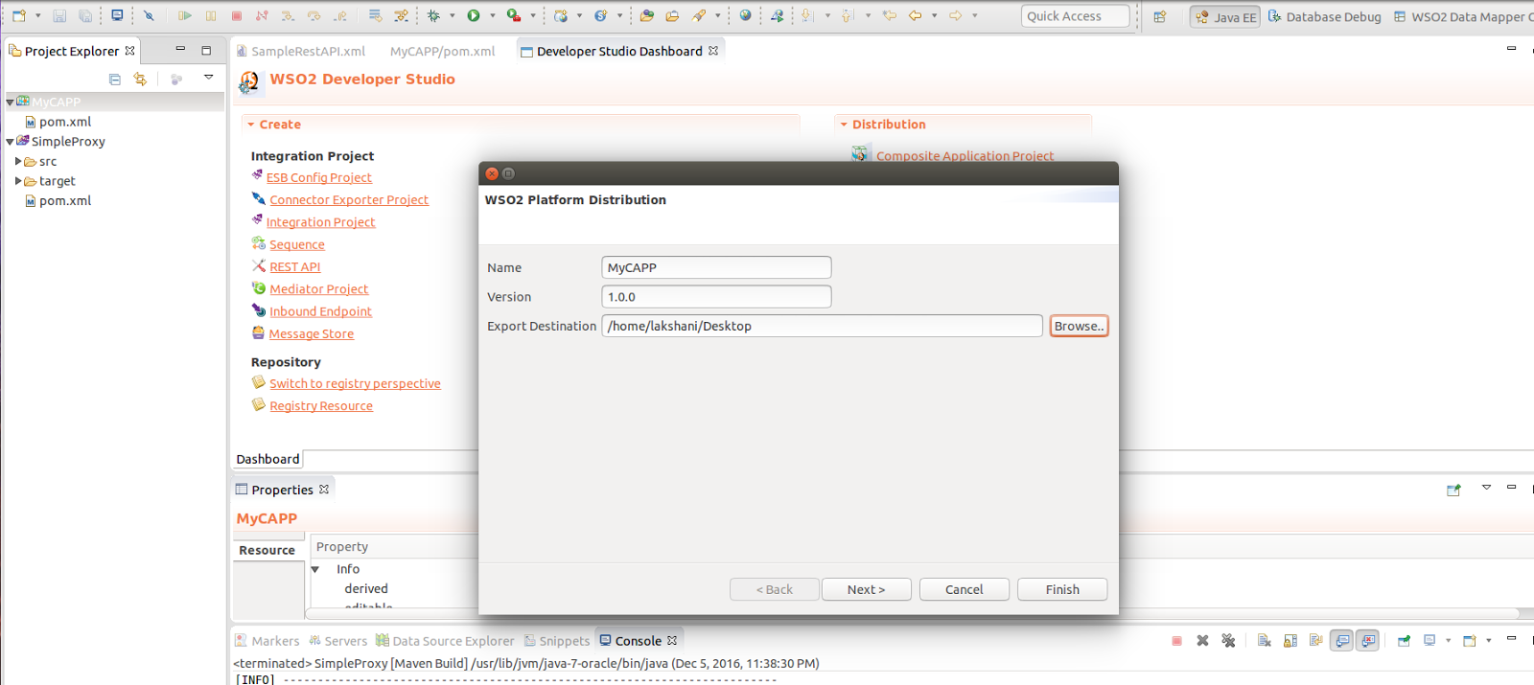The image size is (1534, 685).
Task: Click the Pin Console icon
Action: (1404, 641)
